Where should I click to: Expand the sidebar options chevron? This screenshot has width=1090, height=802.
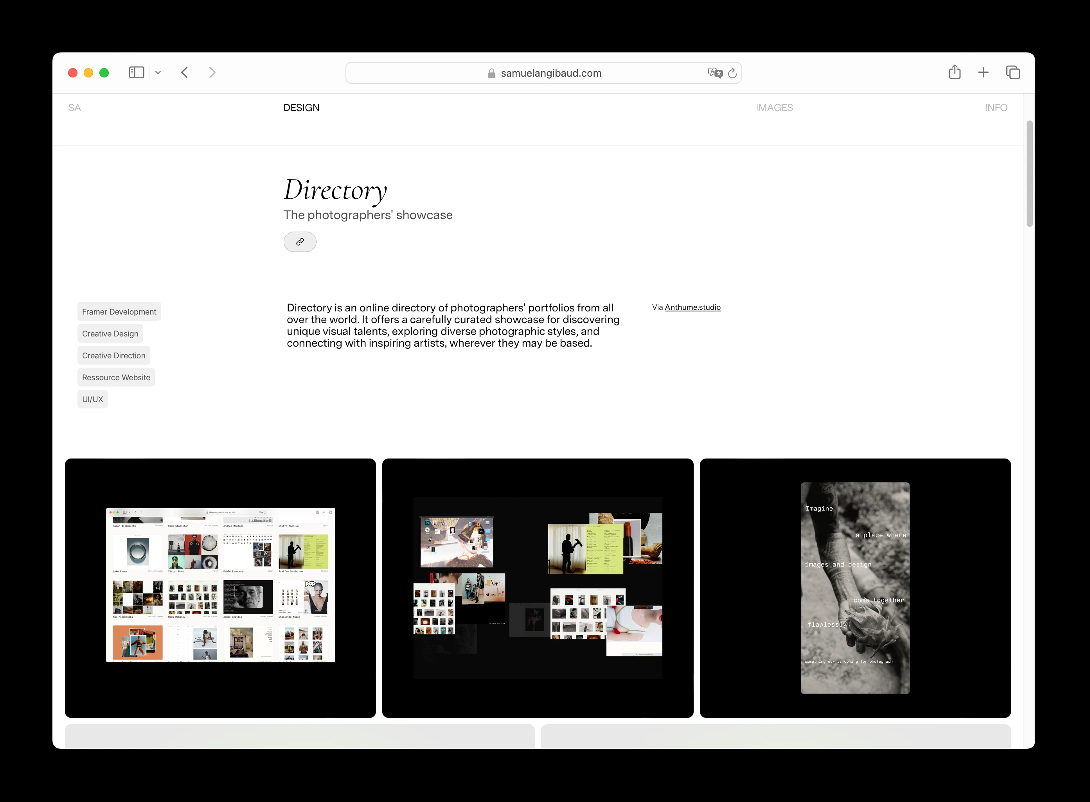158,72
